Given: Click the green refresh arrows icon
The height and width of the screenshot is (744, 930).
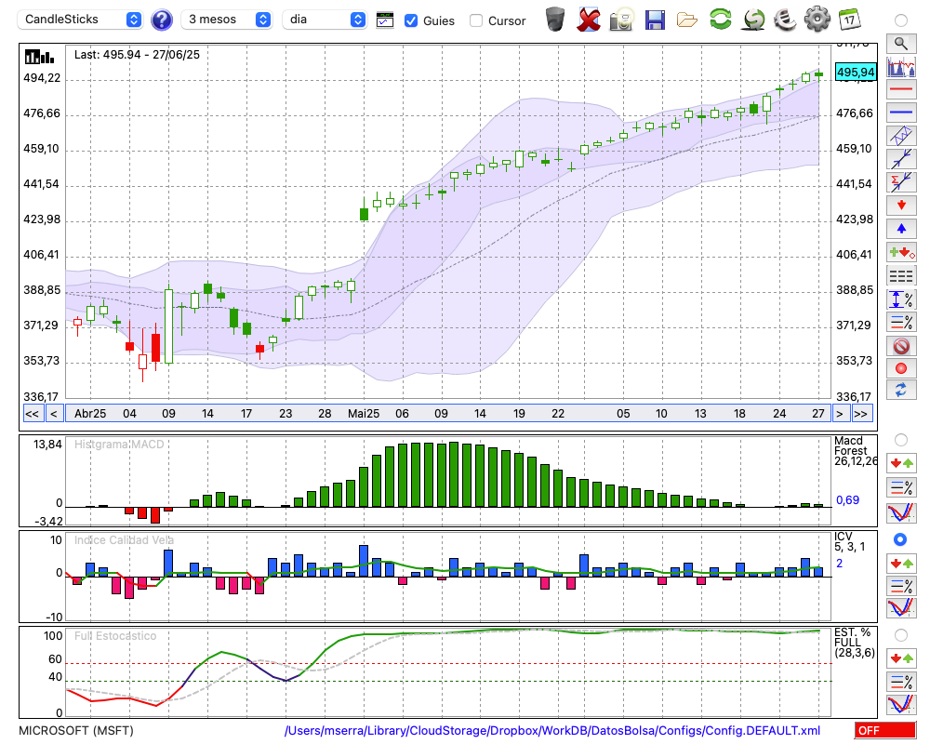Looking at the screenshot, I should pyautogui.click(x=720, y=19).
